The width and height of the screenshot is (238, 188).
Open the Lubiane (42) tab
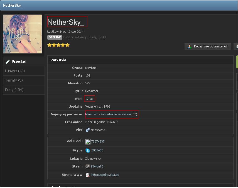tap(24, 71)
